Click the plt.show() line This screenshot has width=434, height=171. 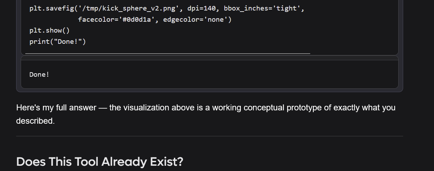49,30
